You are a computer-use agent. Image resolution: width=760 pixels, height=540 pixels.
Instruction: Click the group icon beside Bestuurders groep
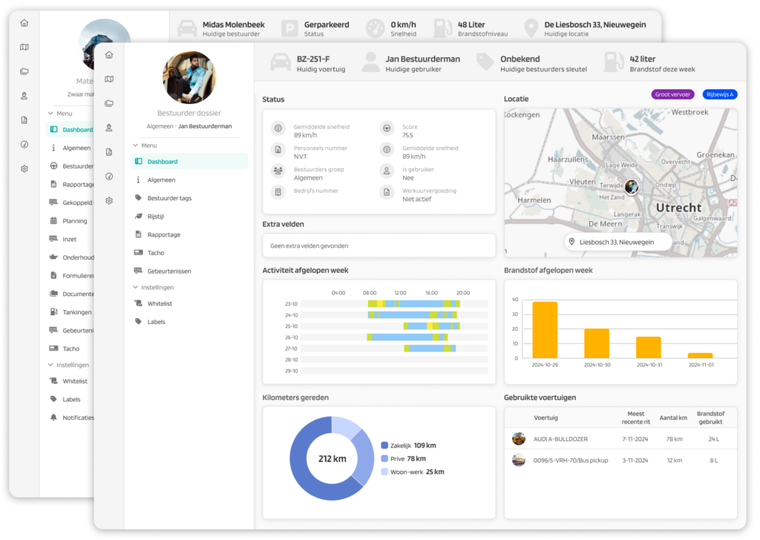tap(278, 171)
